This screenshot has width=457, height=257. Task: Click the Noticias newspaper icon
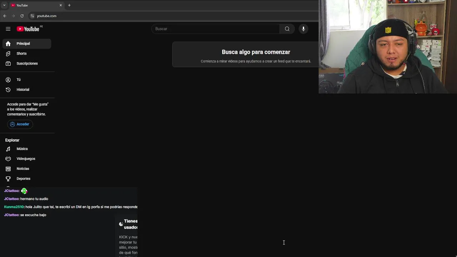[8, 169]
